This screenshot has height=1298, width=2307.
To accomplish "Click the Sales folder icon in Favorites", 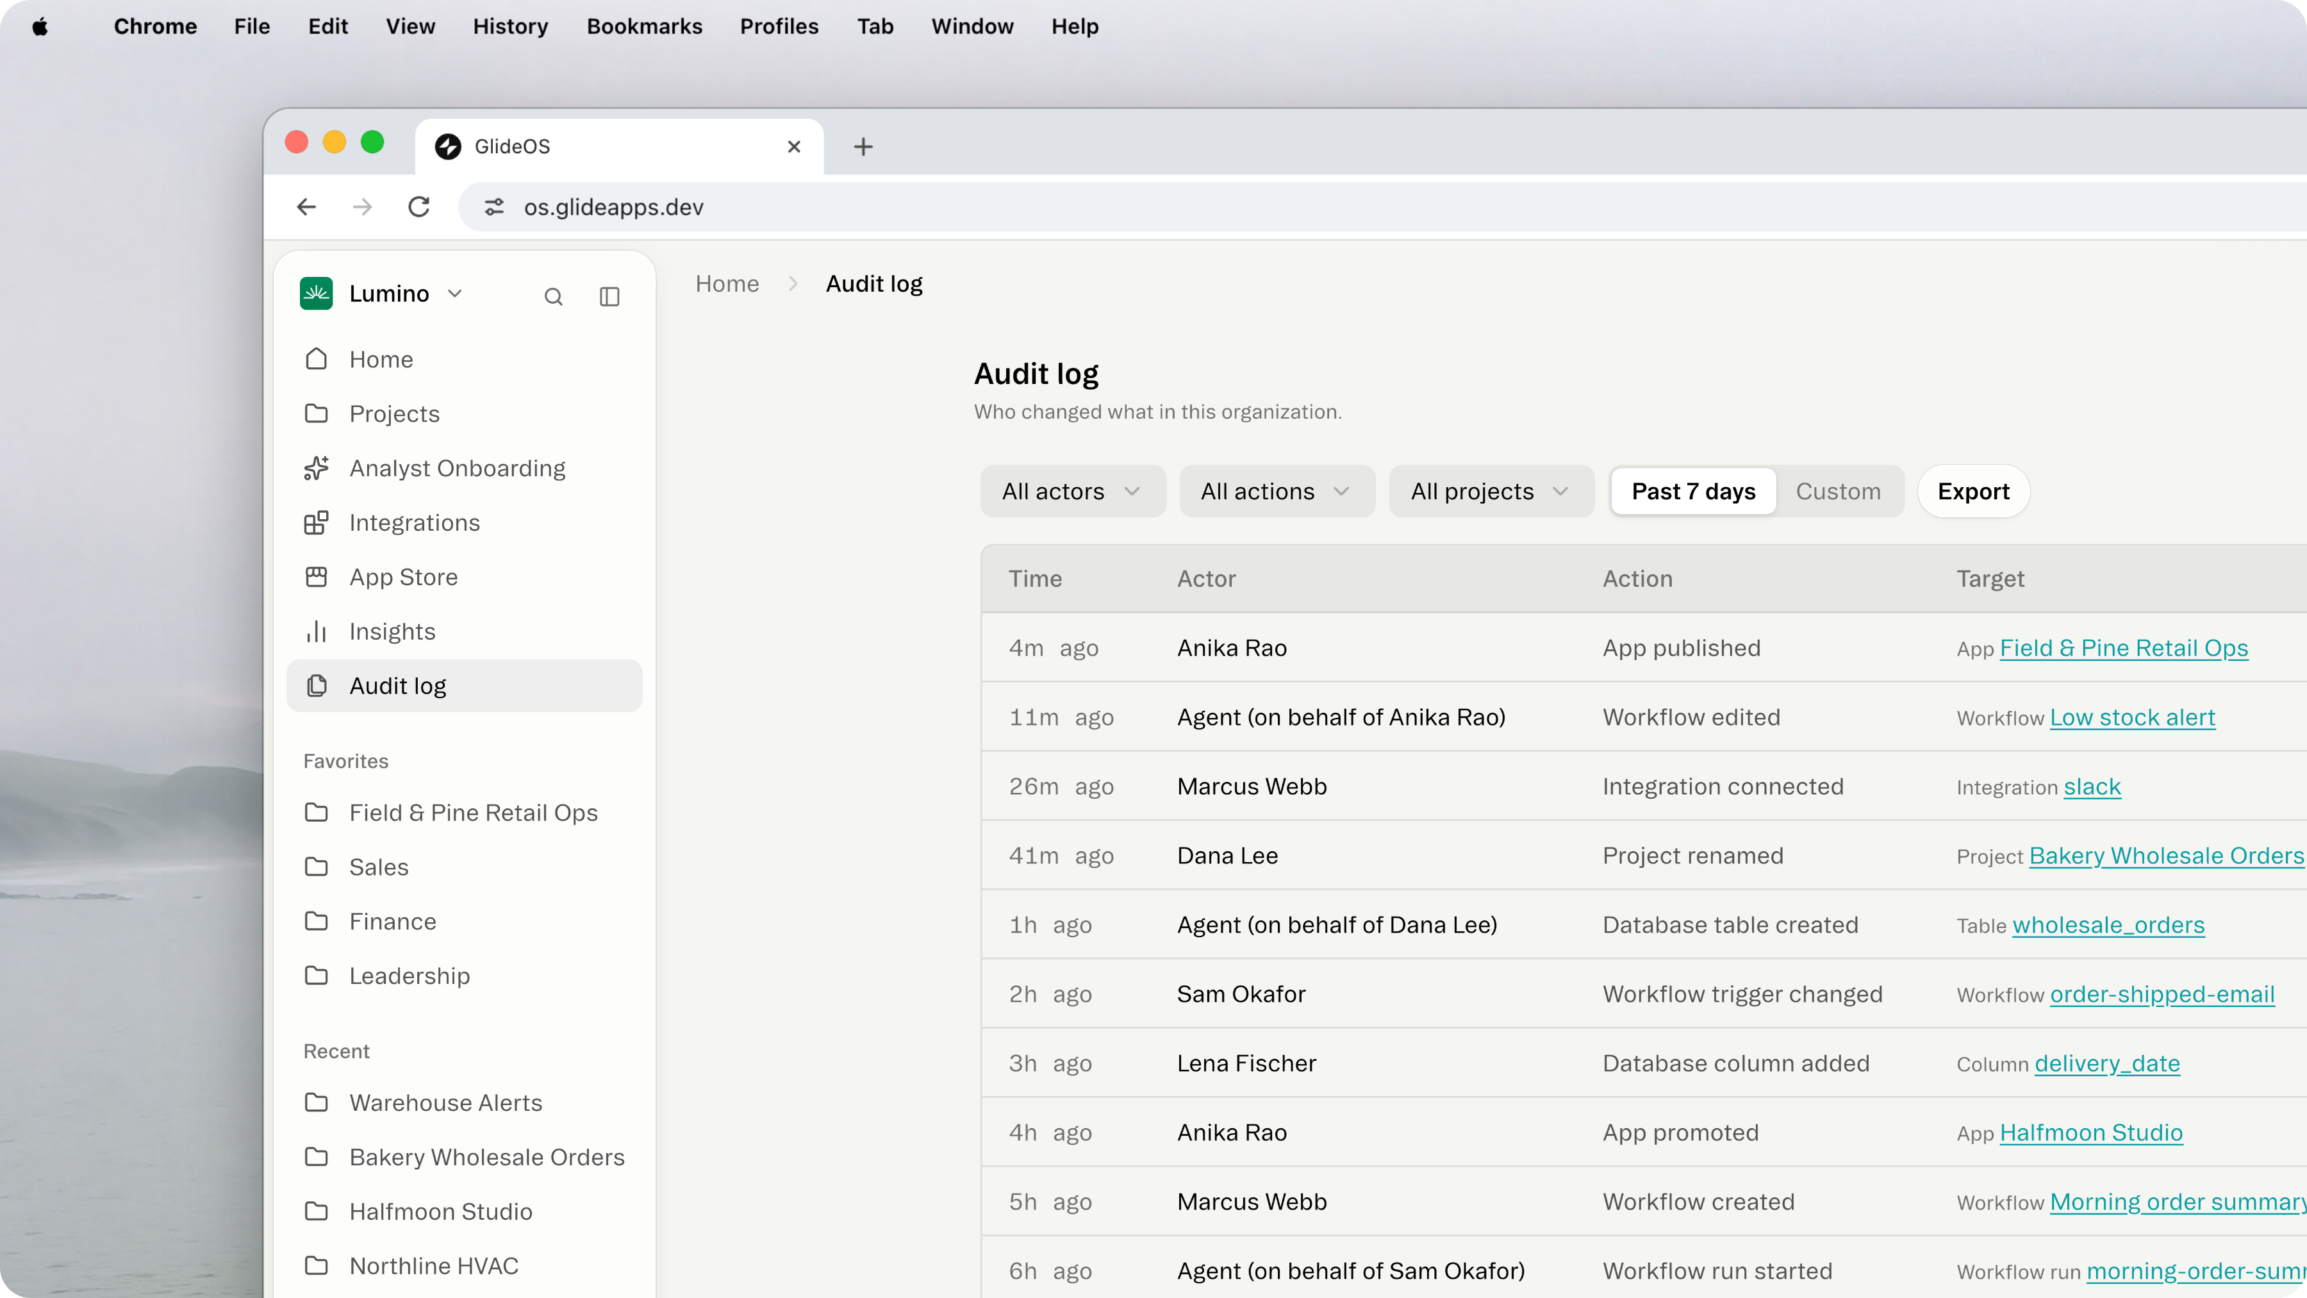I will [x=316, y=867].
